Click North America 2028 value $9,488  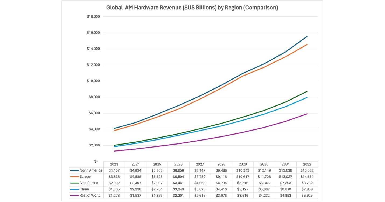221,170
